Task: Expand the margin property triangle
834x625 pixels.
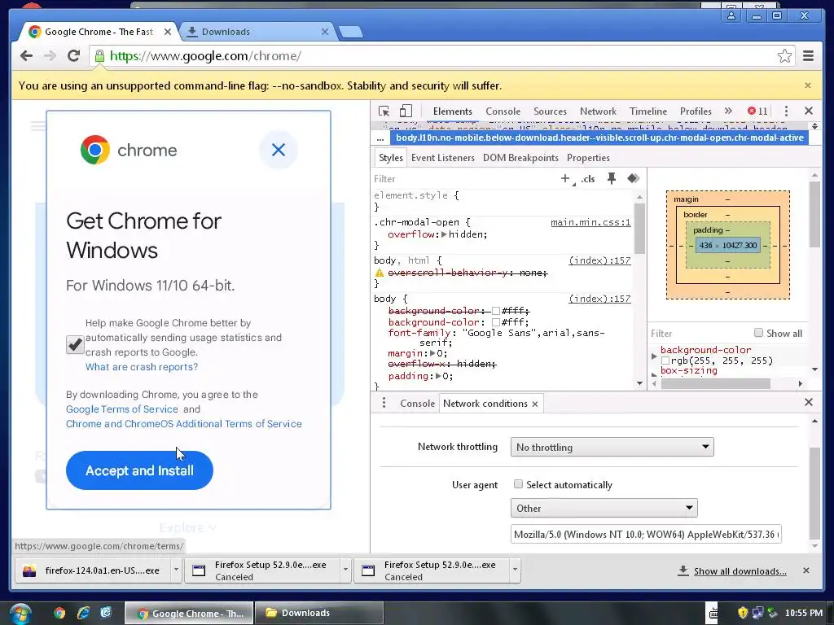Action: click(433, 353)
